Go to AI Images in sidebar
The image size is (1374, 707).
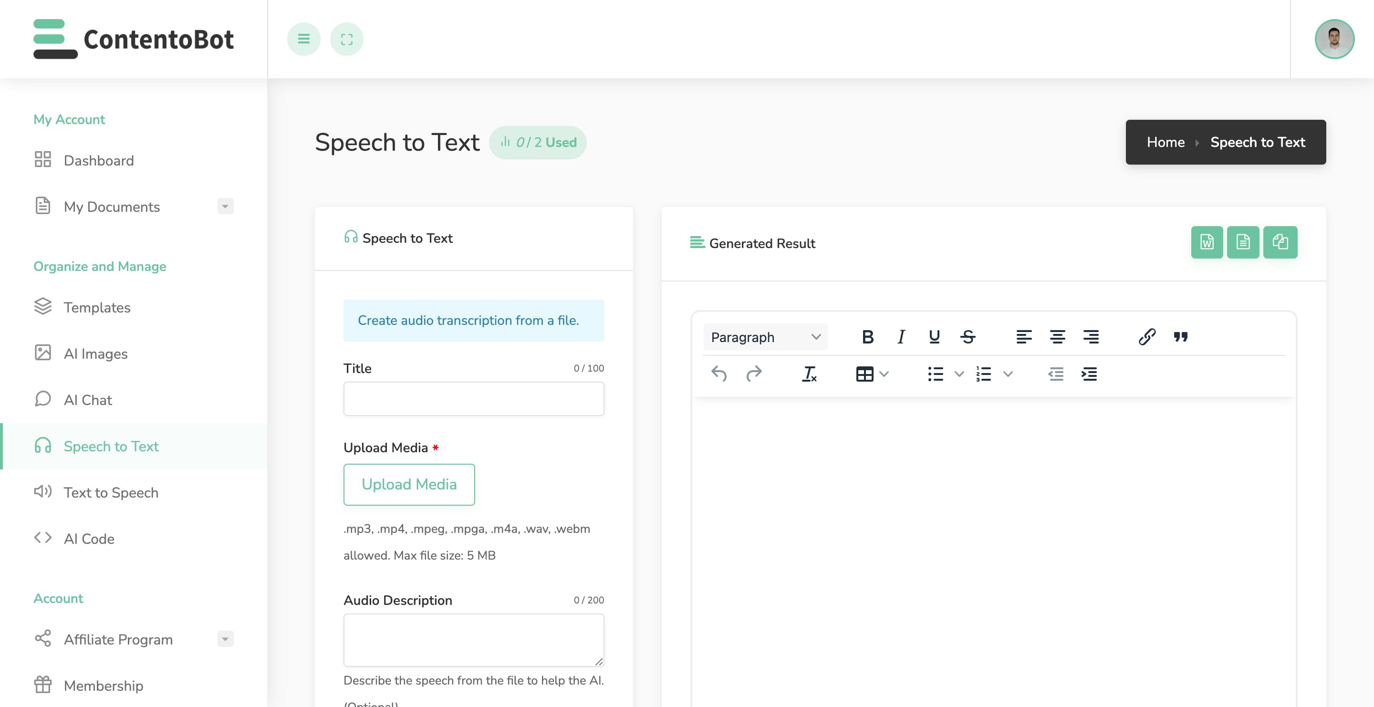point(95,353)
